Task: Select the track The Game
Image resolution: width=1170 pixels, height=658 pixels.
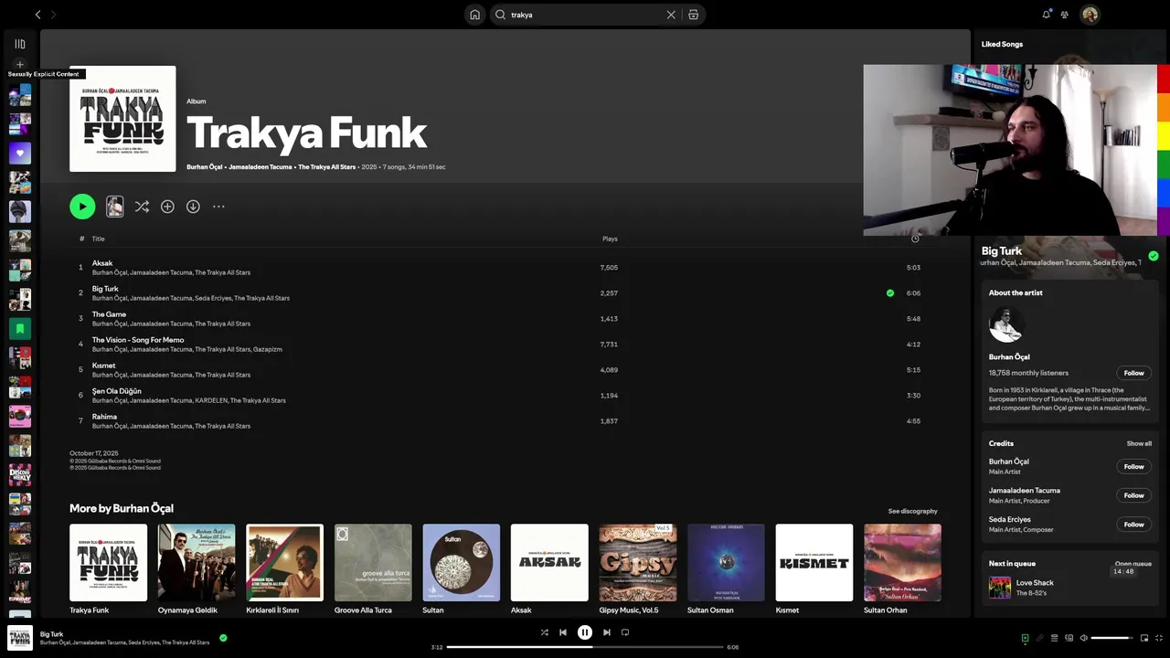Action: 109,314
